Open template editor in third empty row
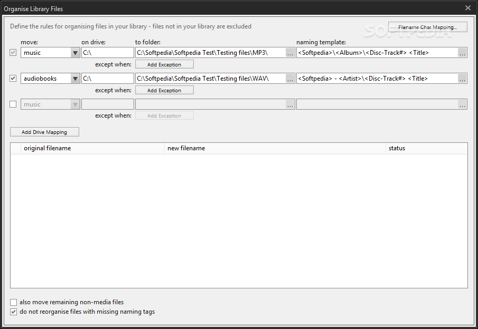 coord(462,104)
